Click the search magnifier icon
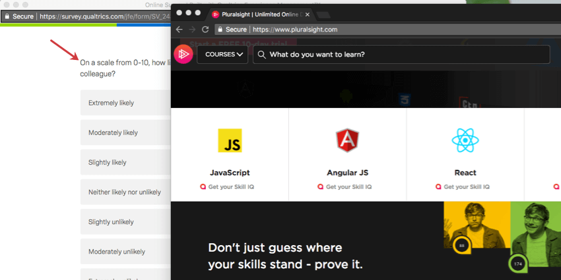 (x=262, y=55)
